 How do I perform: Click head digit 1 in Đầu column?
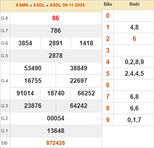click(x=108, y=27)
